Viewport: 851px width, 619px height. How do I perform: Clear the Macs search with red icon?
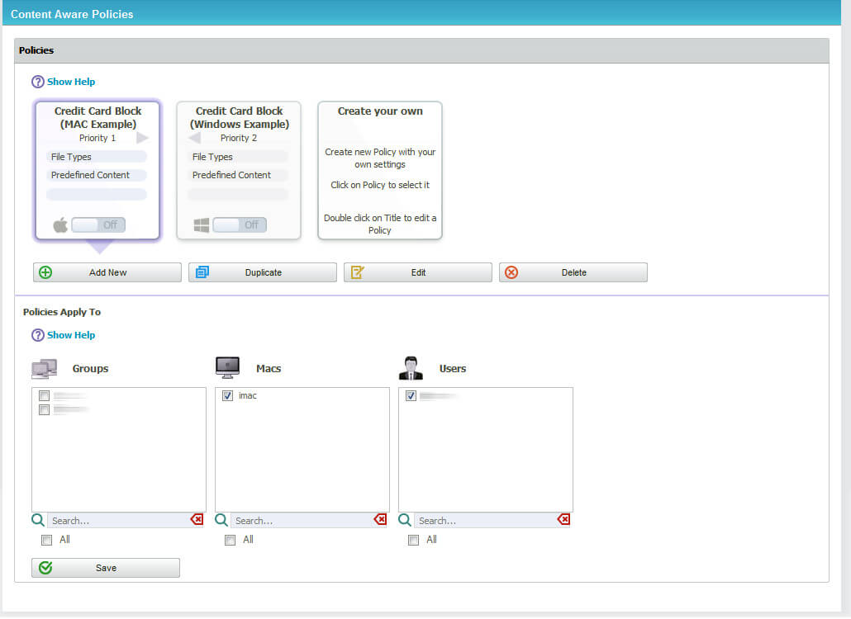tap(380, 520)
